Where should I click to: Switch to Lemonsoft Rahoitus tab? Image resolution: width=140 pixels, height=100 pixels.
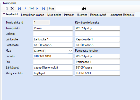coord(122,15)
